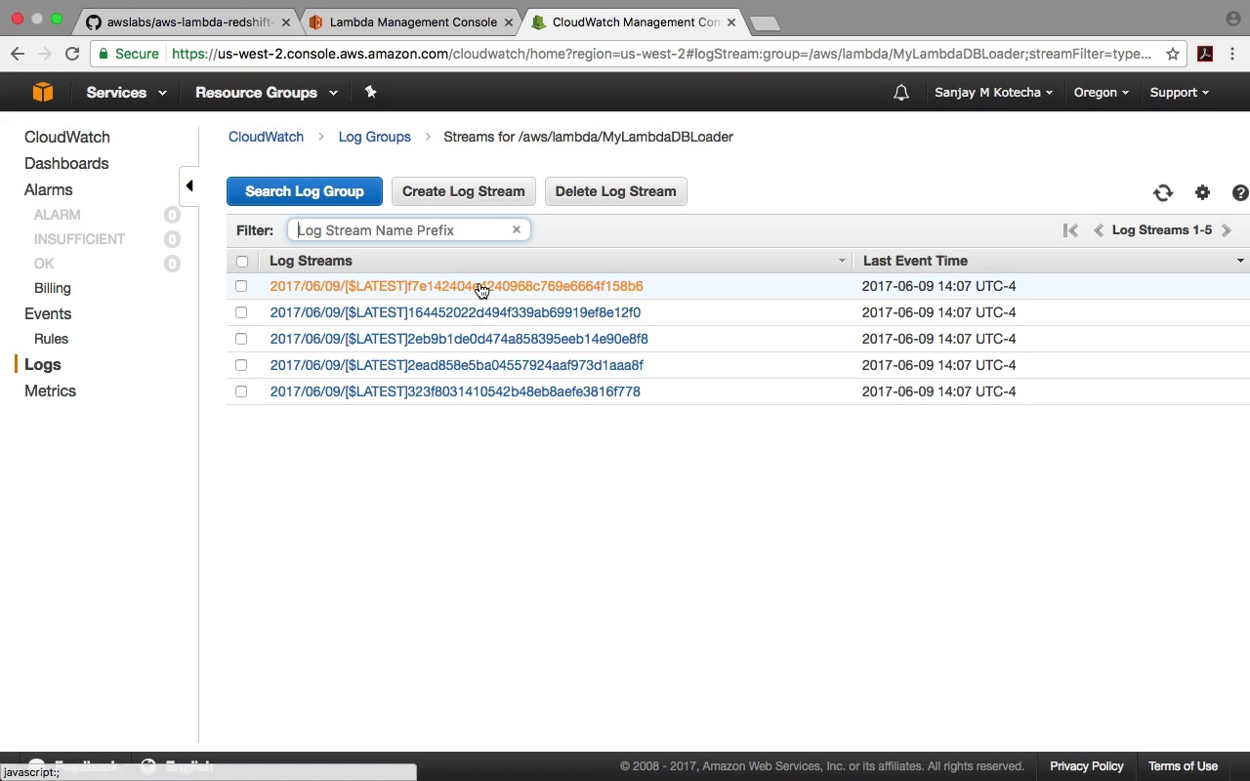Switch to the awslabs/aws-lambda-redshift browser tab
Image resolution: width=1250 pixels, height=781 pixels.
point(189,21)
